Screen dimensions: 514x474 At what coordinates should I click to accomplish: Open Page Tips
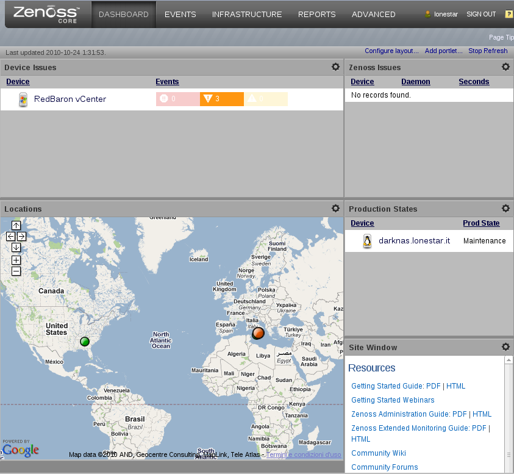(501, 37)
